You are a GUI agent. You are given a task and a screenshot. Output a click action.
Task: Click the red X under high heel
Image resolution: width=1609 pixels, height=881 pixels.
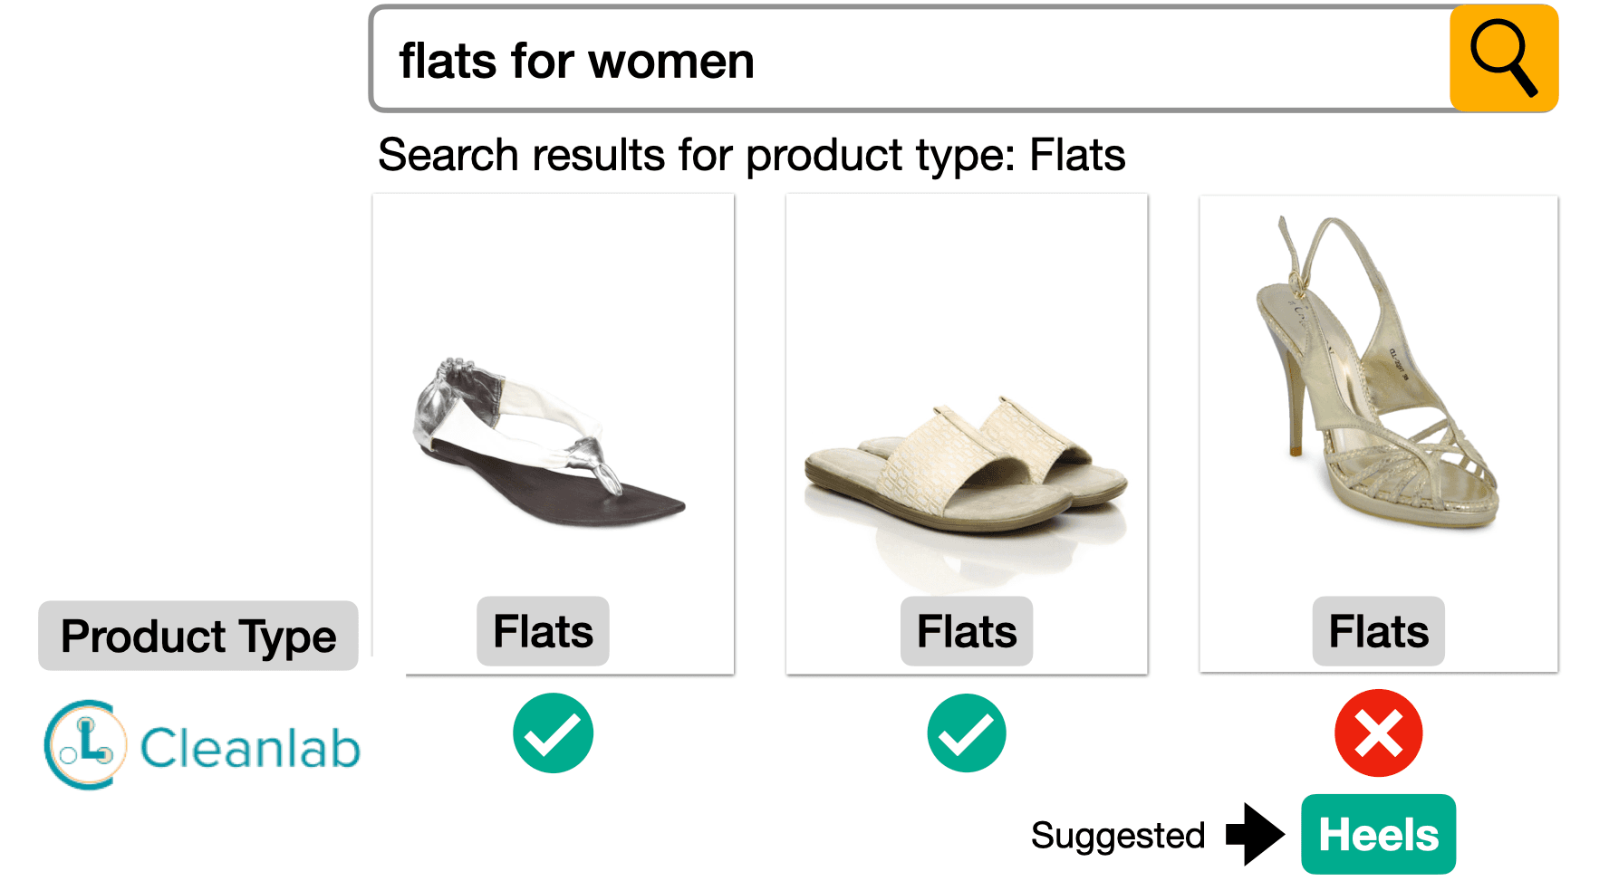(x=1378, y=733)
